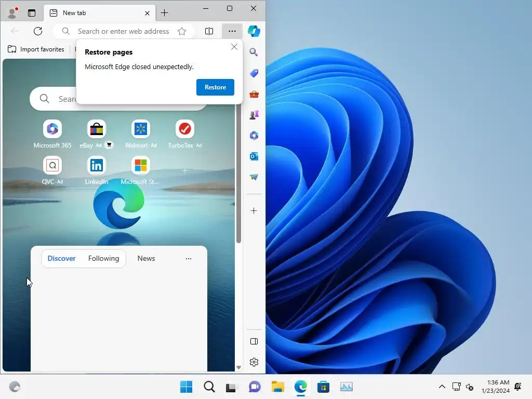Open the LinkedIn quick link
The height and width of the screenshot is (399, 532).
coord(96,170)
